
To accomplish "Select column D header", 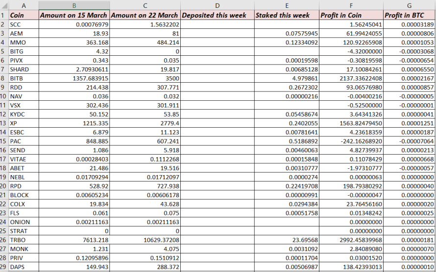I will point(217,5).
